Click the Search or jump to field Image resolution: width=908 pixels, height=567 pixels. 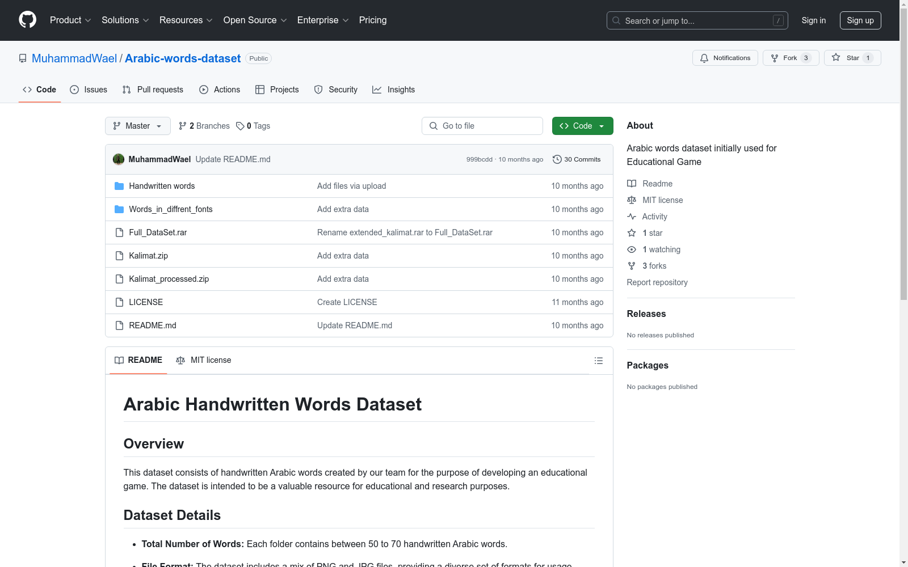[x=697, y=20]
